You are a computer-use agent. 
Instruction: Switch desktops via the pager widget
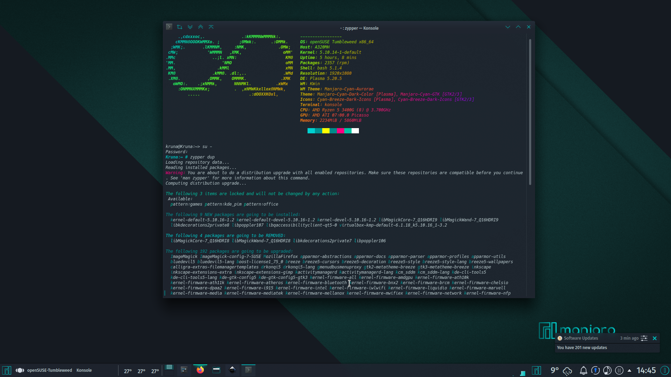coord(169,370)
